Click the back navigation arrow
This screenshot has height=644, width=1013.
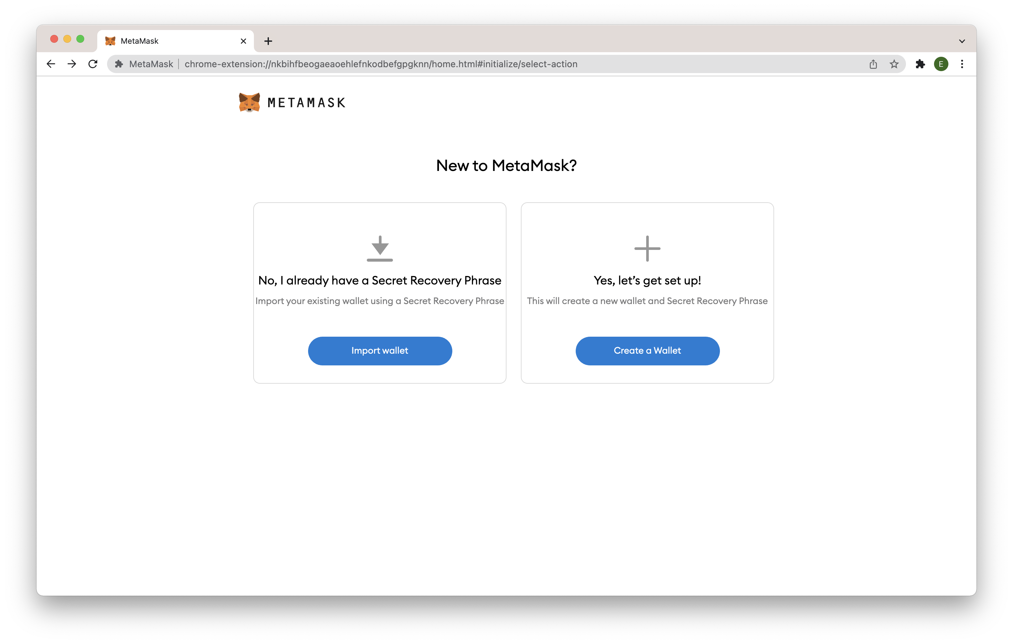[x=50, y=64]
